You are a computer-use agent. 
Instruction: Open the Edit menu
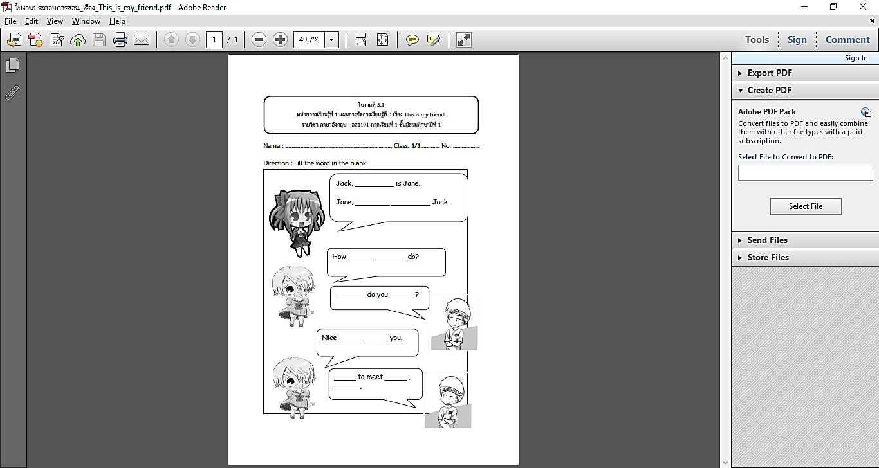click(32, 21)
